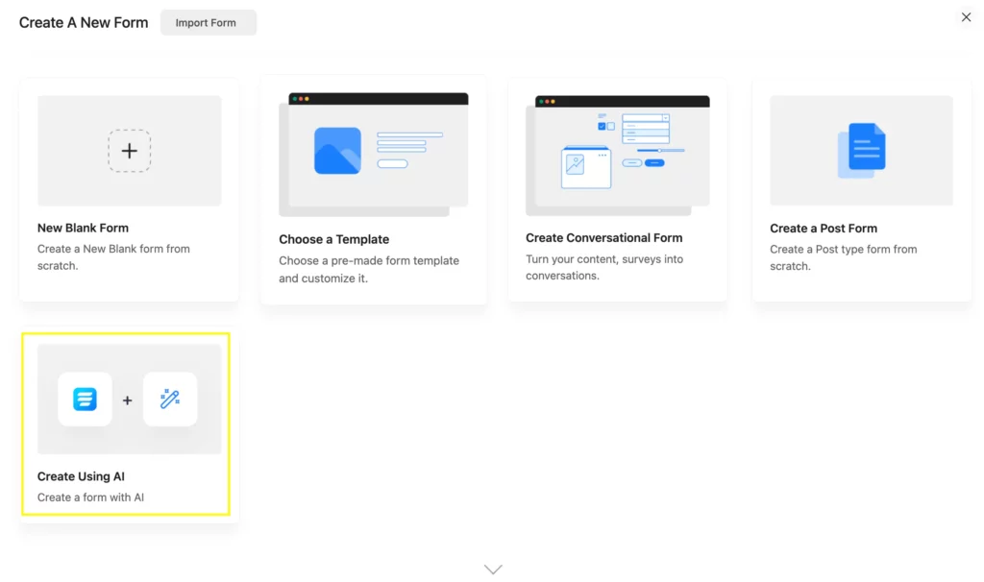Viewport: 984px width, 582px height.
Task: Select Create Using AI title
Action: (x=81, y=476)
